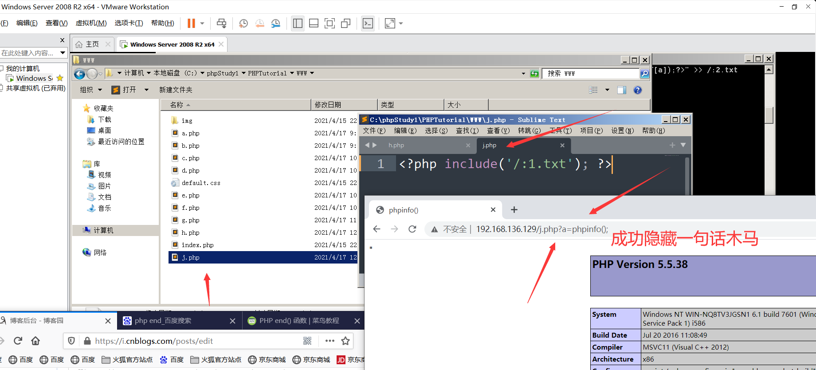Select 共享虚拟机 (已弃用) in library

pyautogui.click(x=35, y=88)
